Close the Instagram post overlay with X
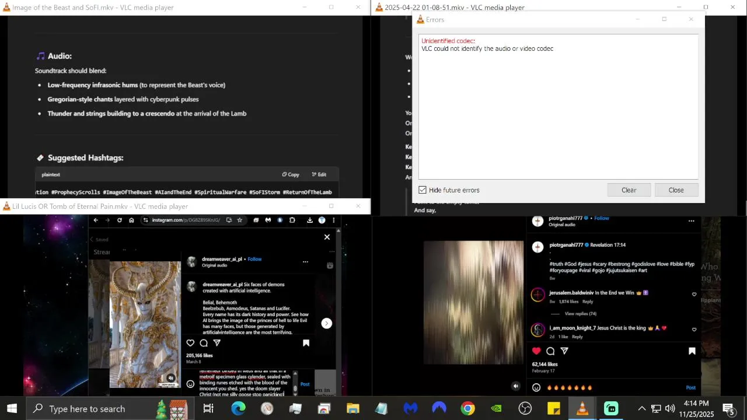Screen dimensions: 747x420 pos(327,237)
